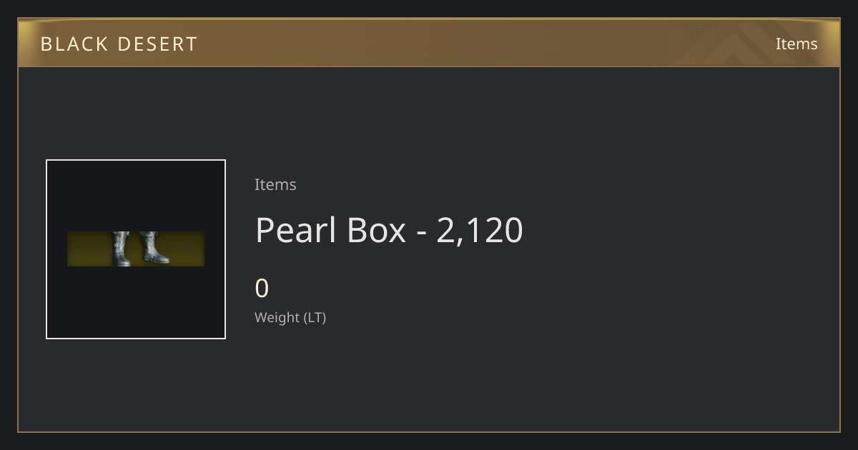Image resolution: width=858 pixels, height=450 pixels.
Task: Click the boots icon in the thumbnail
Action: [x=140, y=249]
